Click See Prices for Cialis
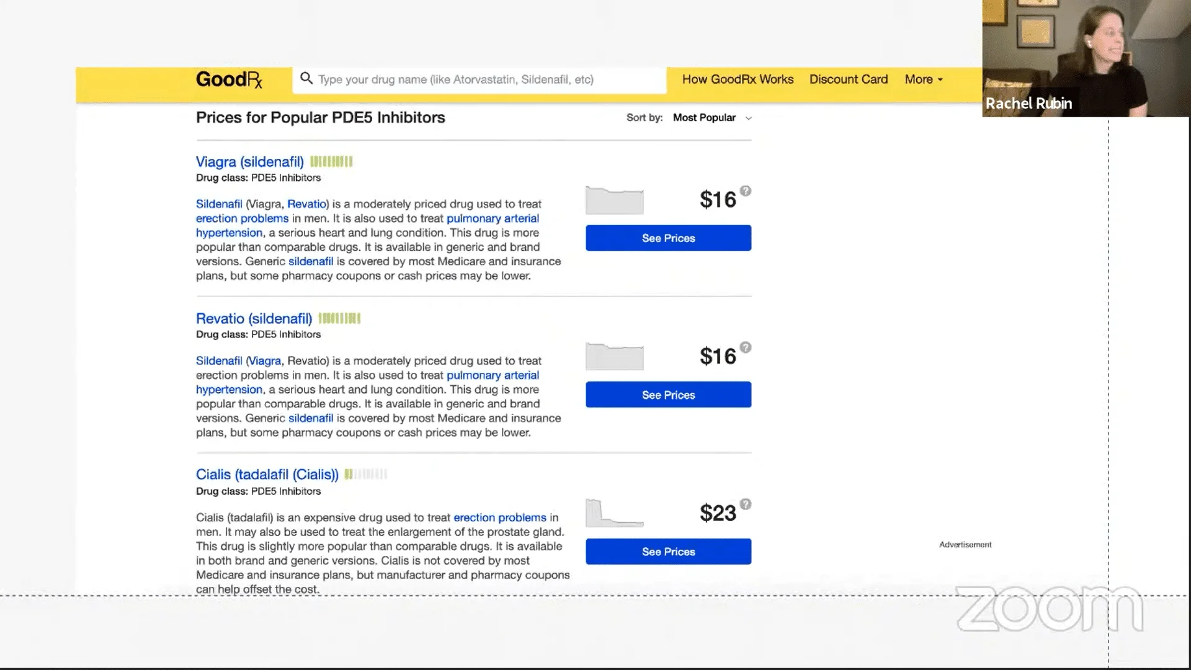Image resolution: width=1191 pixels, height=670 pixels. click(668, 552)
